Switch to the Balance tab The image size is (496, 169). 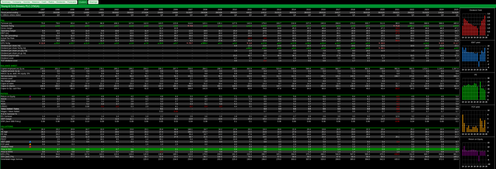36,2
